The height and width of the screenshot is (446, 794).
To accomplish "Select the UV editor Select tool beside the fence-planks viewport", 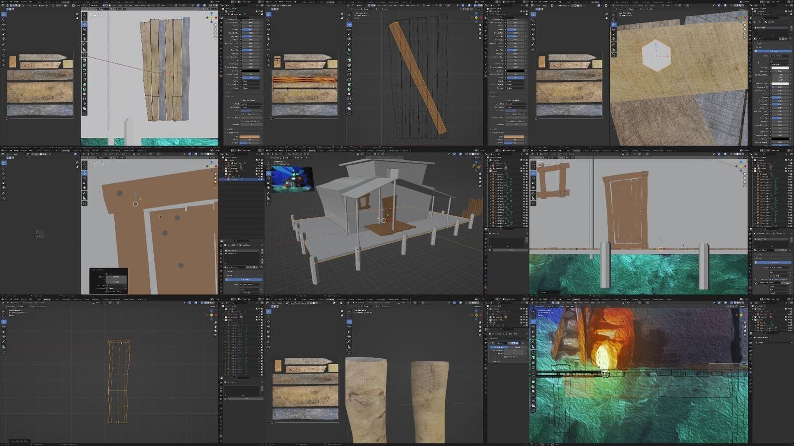I will (4, 14).
